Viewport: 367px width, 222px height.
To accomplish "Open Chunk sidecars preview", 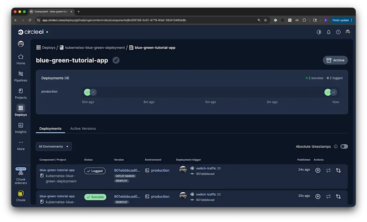I will pos(20,176).
